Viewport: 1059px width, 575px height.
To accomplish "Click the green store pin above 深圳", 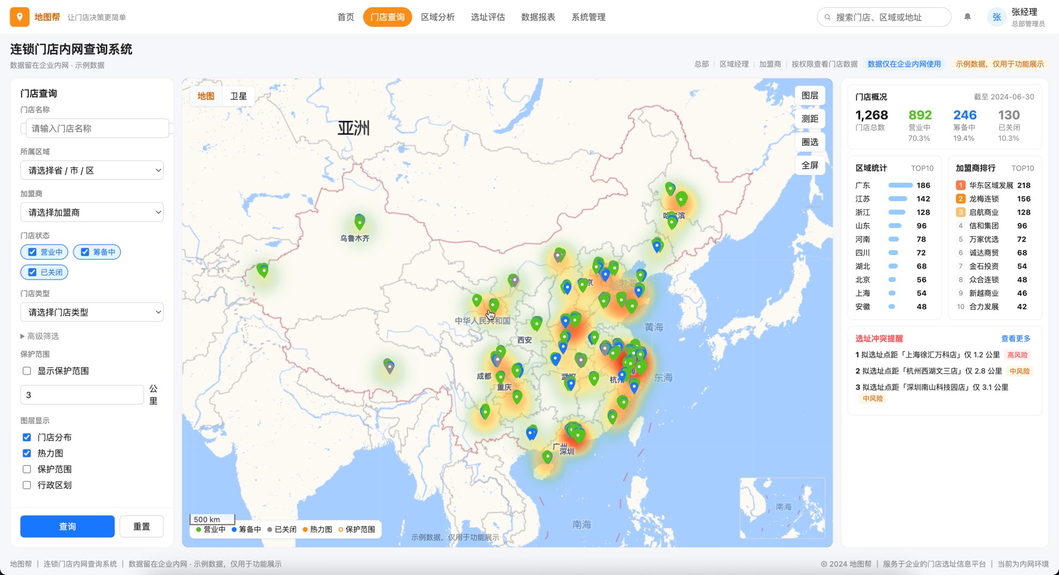I will (x=578, y=435).
